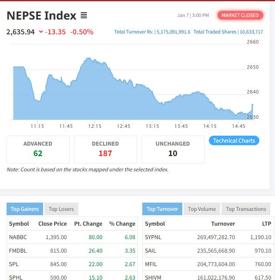Open the Top Transactions tab

[x=246, y=209]
